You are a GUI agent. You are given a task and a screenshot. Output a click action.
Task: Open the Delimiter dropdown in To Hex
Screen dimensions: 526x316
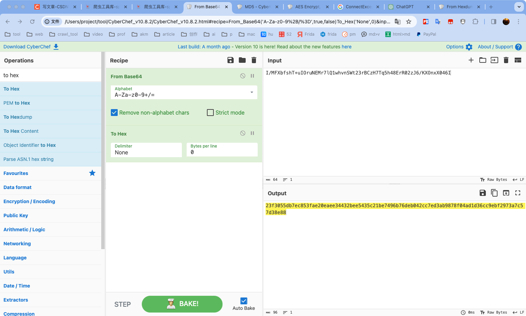[x=146, y=150]
